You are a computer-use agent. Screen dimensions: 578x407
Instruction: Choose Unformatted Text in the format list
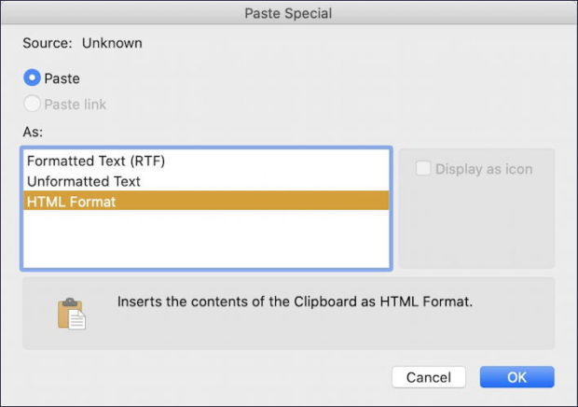point(84,180)
